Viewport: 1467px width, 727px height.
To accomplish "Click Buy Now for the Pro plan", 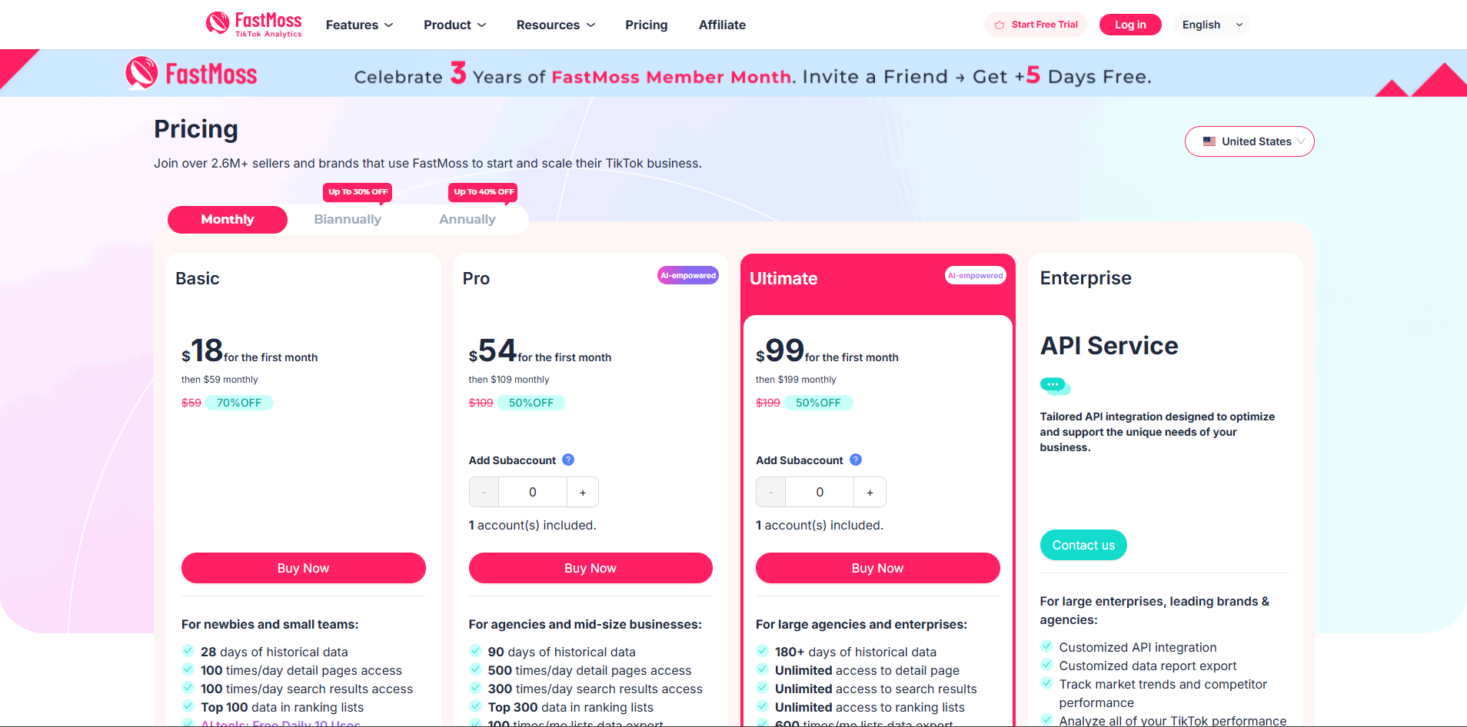I will [x=590, y=568].
